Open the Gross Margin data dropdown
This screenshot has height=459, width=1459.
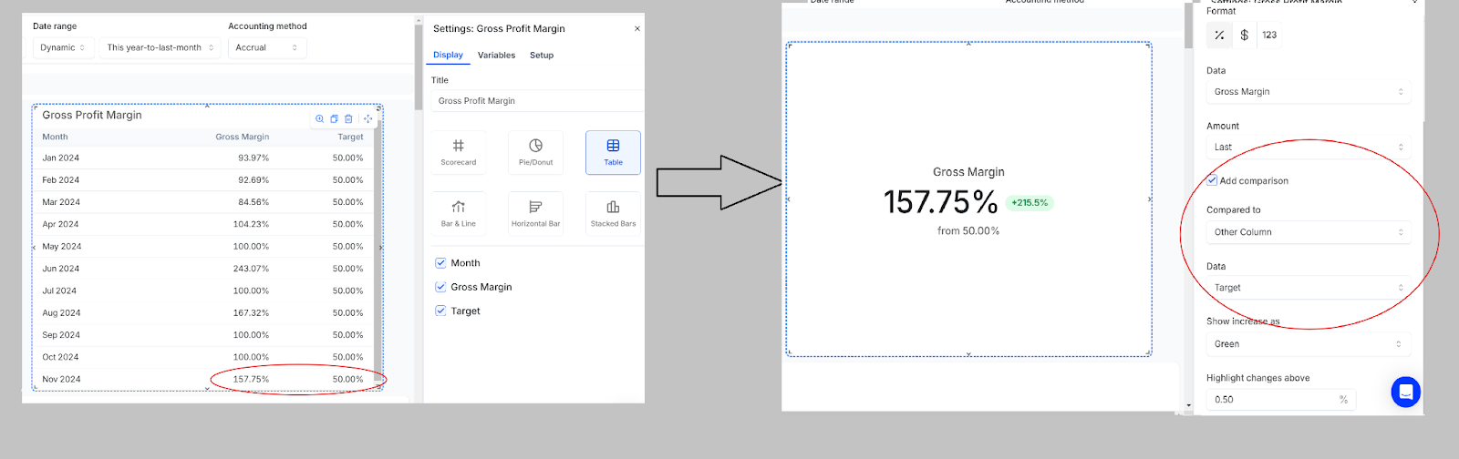pos(1309,91)
